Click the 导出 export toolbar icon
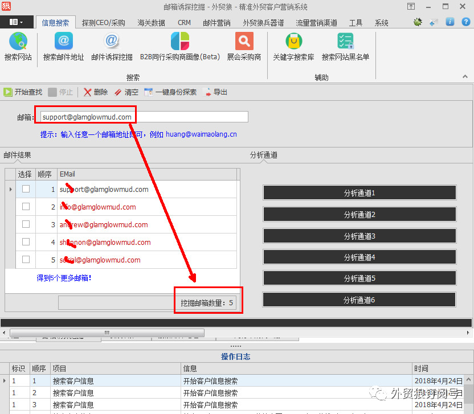Screen dimensions: 474x414 tap(216, 92)
